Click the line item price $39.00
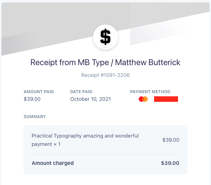This screenshot has width=211, height=185. tap(171, 140)
